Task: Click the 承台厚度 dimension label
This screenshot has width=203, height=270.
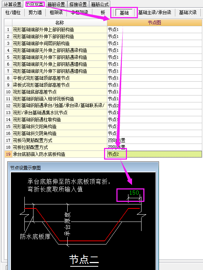Action: (67, 224)
